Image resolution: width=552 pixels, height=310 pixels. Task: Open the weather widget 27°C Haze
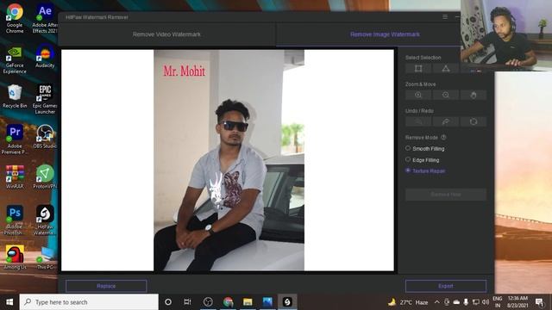[x=408, y=302]
